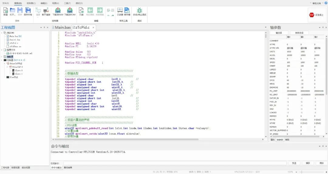This screenshot has width=328, height=174.
Task: Select zPidTune file in project tree
Action: pyautogui.click(x=15, y=46)
